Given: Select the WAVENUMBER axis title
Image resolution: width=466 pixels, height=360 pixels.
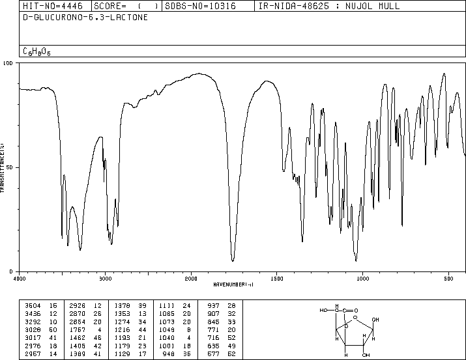Looking at the screenshot, I should click(x=233, y=284).
